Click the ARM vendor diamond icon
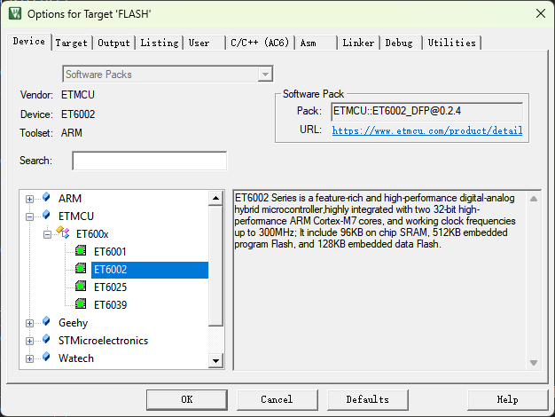Screen dimensions: 555x417 (46, 197)
